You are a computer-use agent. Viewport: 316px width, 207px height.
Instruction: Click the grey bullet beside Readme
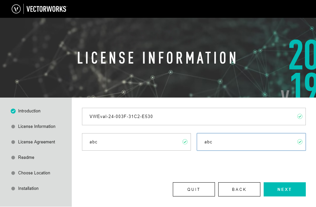click(13, 158)
